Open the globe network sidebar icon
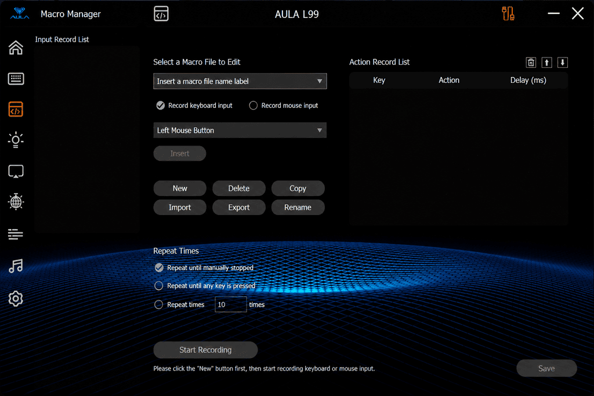The height and width of the screenshot is (396, 594). pos(16,201)
